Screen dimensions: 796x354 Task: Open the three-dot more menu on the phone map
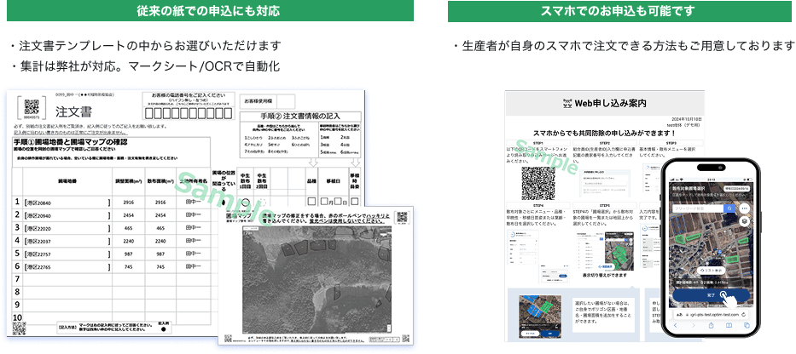pyautogui.click(x=744, y=208)
